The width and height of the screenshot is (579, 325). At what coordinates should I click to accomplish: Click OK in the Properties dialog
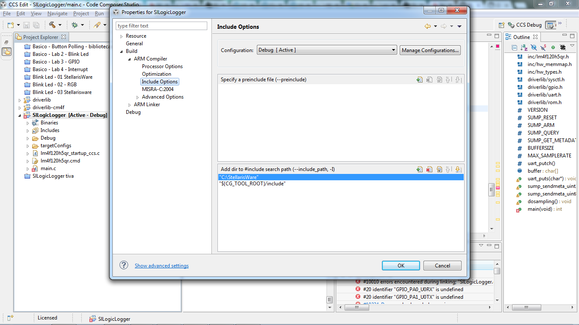[x=401, y=265]
